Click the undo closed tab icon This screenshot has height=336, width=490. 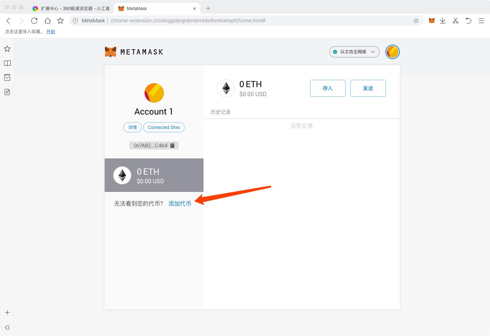click(x=468, y=21)
